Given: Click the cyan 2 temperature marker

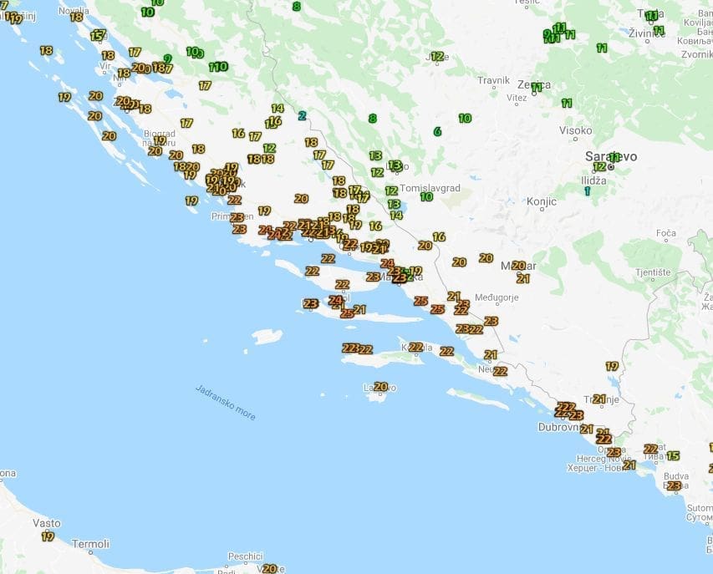Looking at the screenshot, I should 302,116.
